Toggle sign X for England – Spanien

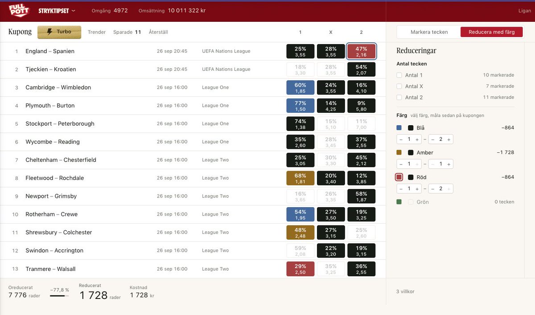[331, 51]
